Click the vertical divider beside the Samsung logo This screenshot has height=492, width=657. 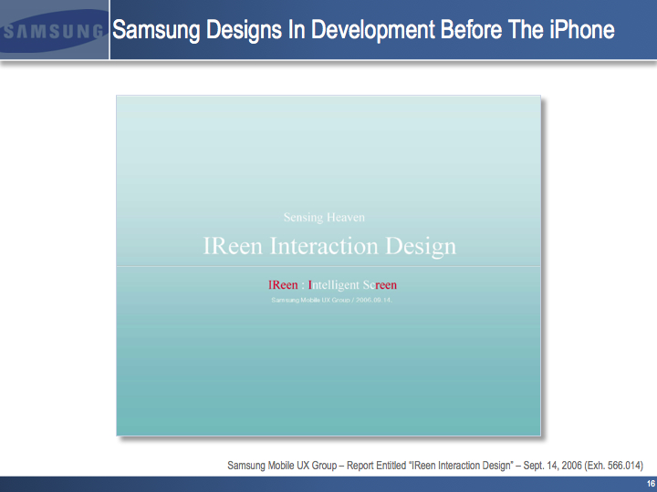[109, 31]
